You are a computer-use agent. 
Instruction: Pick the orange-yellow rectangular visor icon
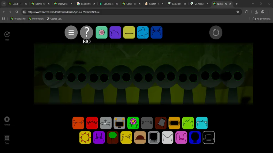coord(174,123)
